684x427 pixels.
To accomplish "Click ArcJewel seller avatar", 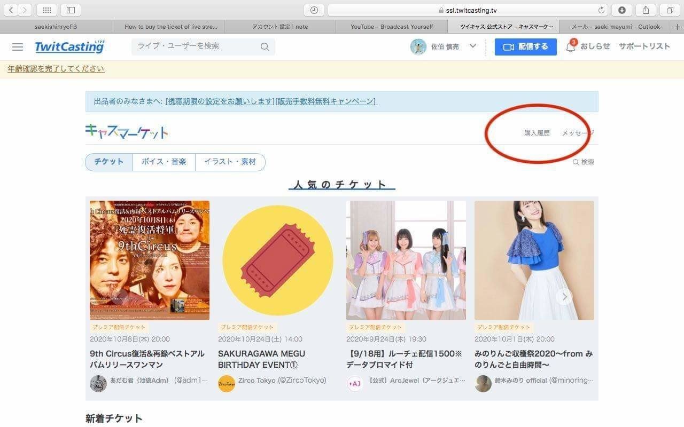I will click(x=355, y=384).
